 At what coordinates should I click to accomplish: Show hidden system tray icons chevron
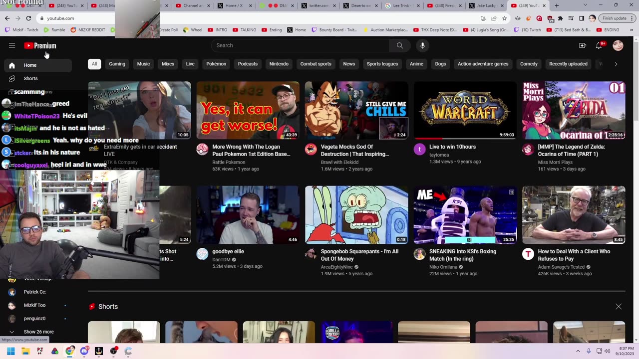click(x=578, y=351)
